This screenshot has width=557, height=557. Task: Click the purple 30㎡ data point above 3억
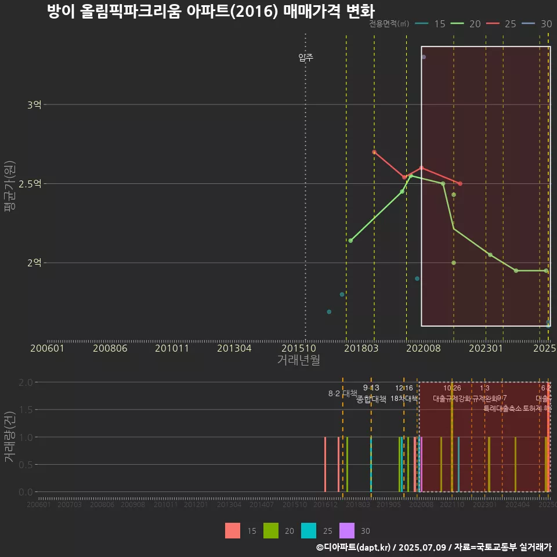click(424, 57)
